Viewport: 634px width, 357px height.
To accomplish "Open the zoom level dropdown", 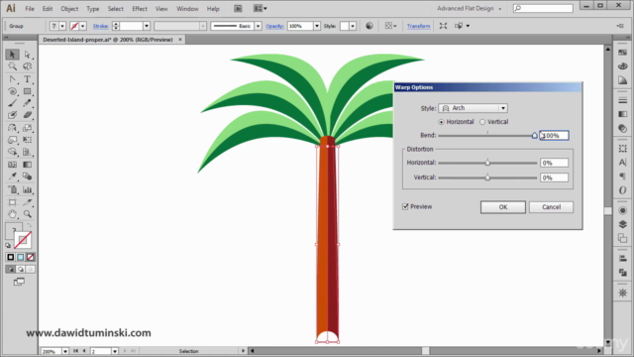I will point(65,351).
